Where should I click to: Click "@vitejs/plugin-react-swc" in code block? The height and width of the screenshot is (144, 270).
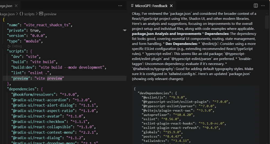point(167,110)
